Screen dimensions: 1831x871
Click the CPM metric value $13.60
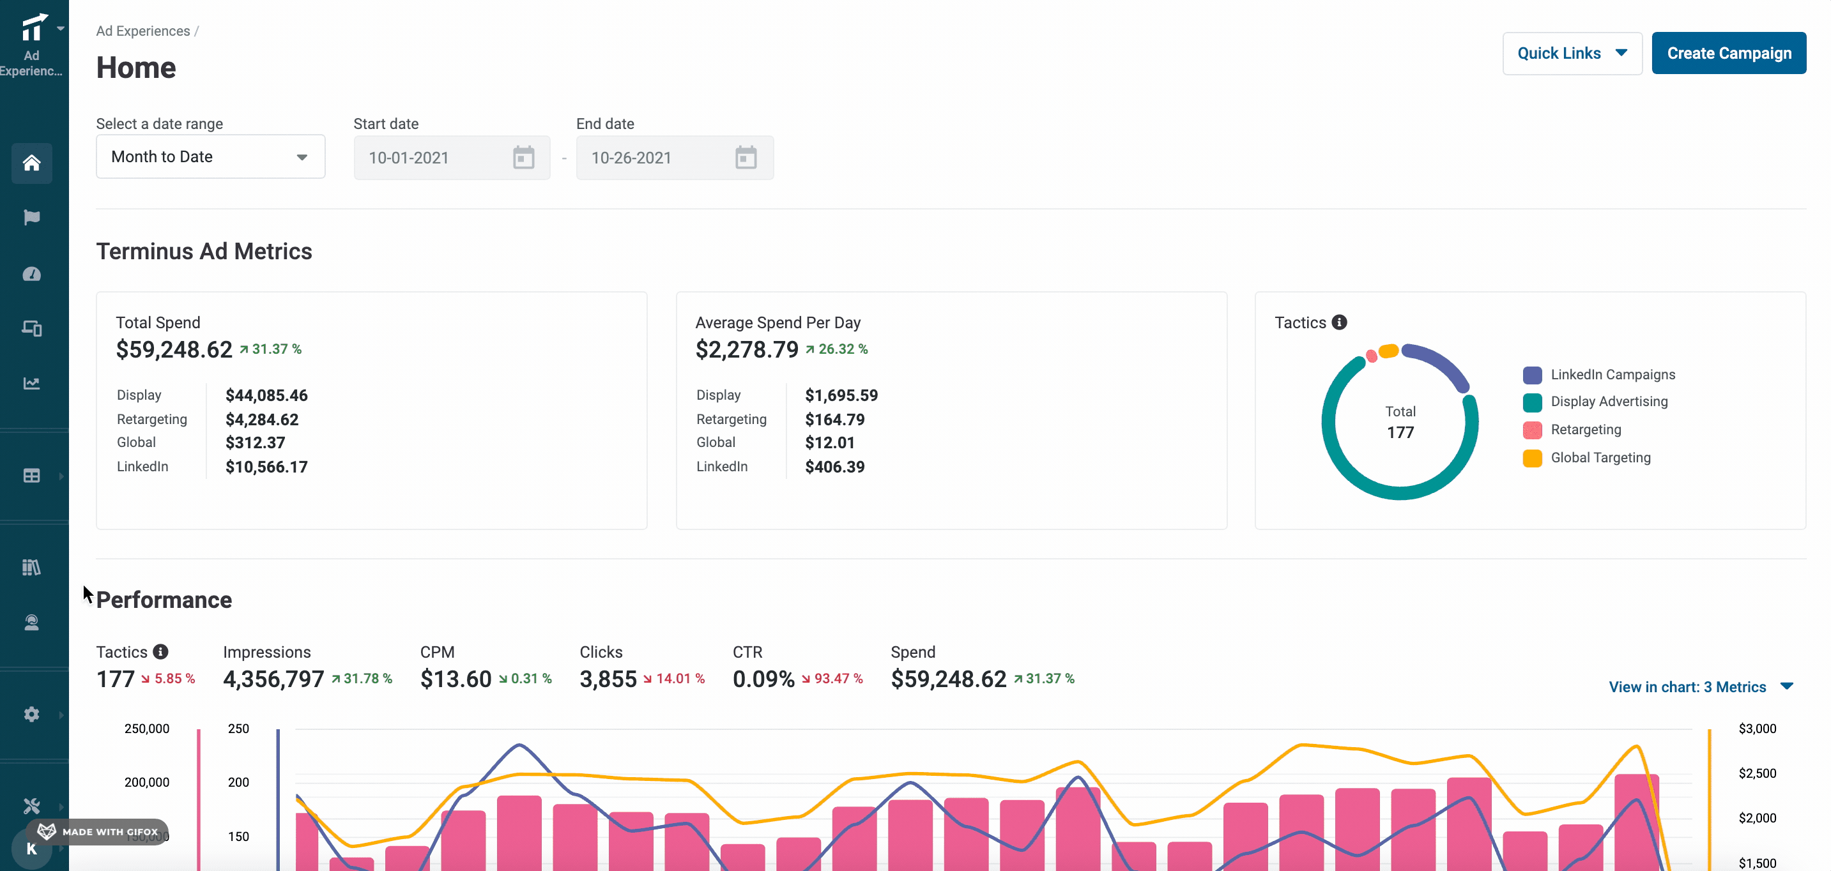click(x=456, y=679)
